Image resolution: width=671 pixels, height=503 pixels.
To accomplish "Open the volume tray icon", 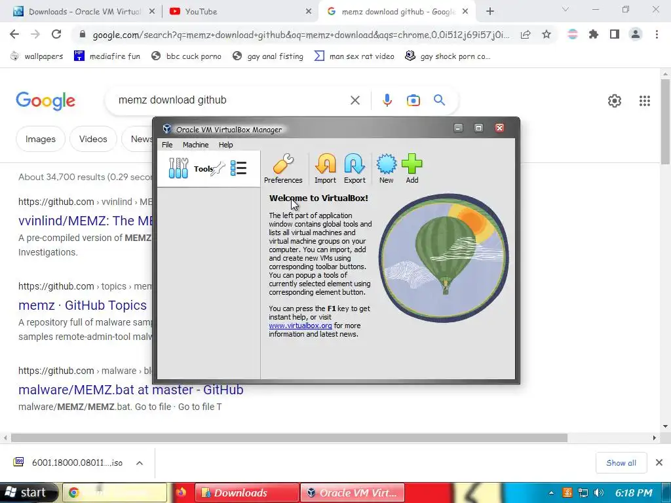I will pos(599,493).
